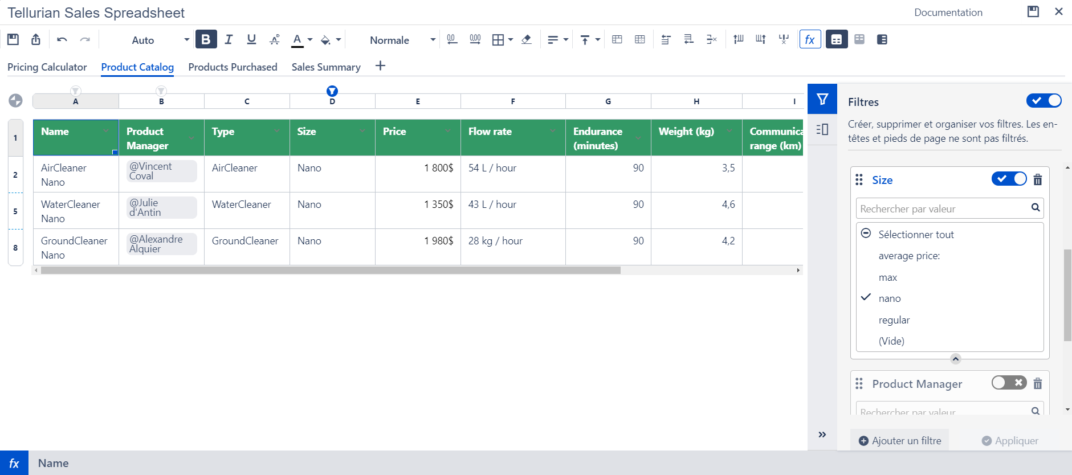Disable the main Filtres toggle
This screenshot has width=1072, height=475.
point(1044,101)
